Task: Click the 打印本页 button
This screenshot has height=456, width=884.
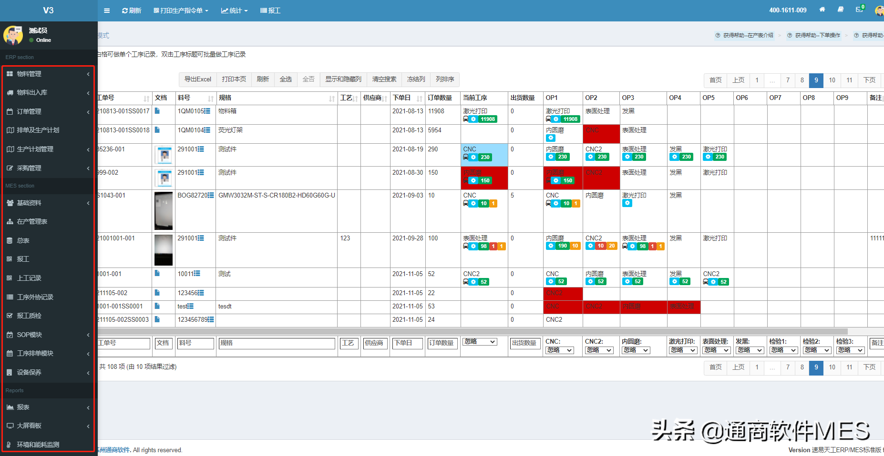Action: pyautogui.click(x=234, y=79)
